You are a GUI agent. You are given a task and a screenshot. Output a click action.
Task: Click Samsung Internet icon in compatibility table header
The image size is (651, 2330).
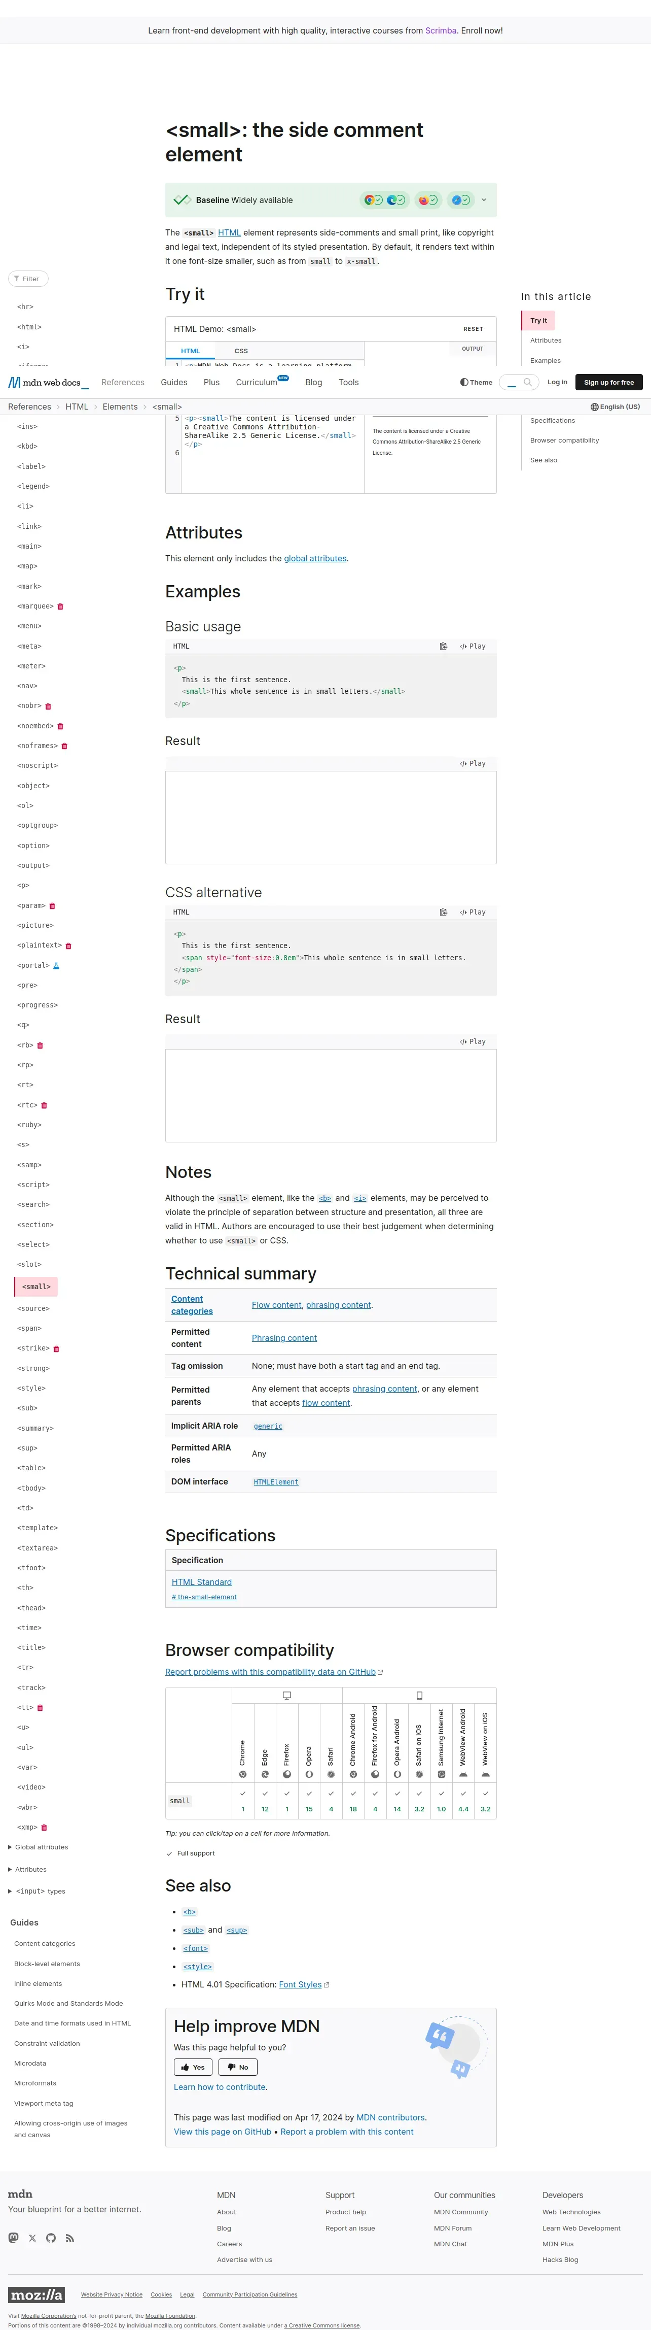click(x=441, y=1775)
